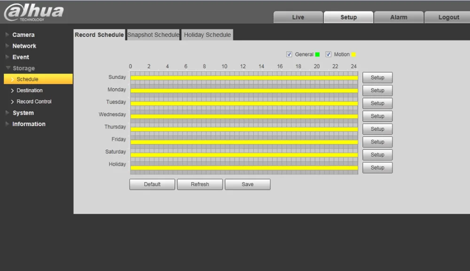Click the hour 12 timeline label
The width and height of the screenshot is (470, 271).
pyautogui.click(x=243, y=67)
